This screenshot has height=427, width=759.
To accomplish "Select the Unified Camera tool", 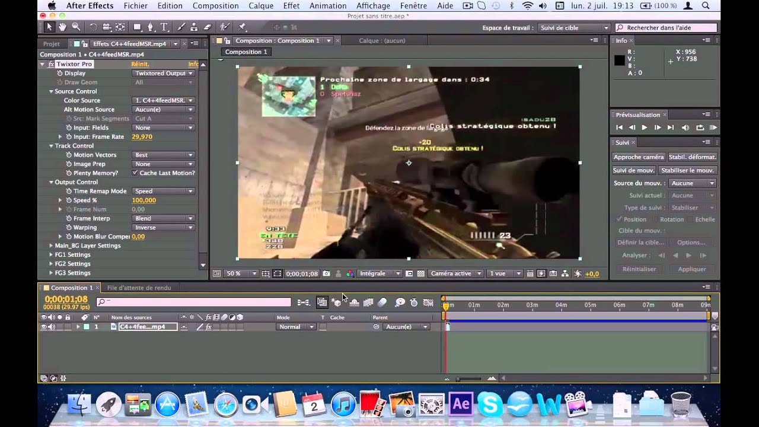I will pos(107,27).
